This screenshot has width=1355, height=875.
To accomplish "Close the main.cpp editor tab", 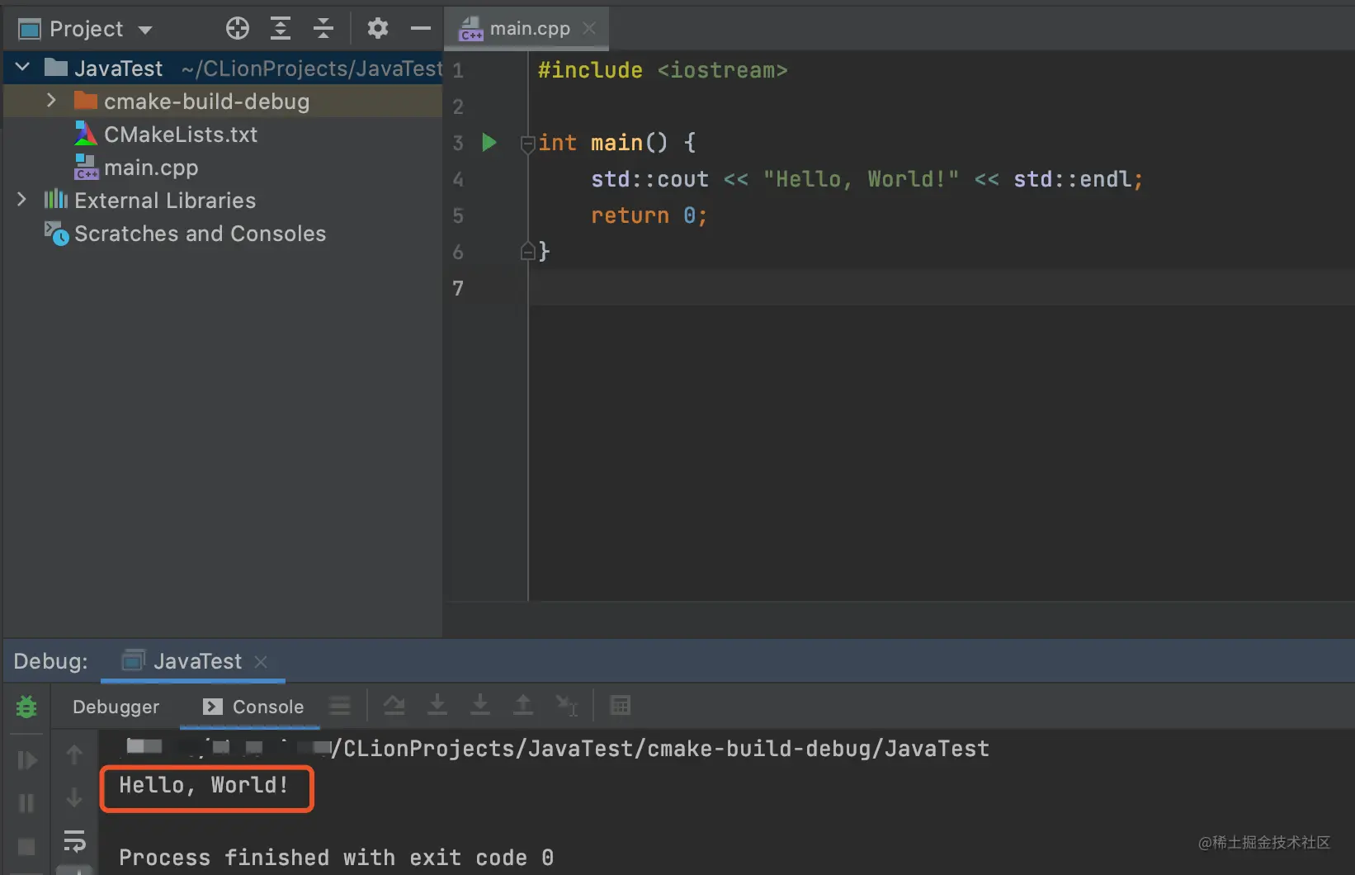I will tap(589, 28).
